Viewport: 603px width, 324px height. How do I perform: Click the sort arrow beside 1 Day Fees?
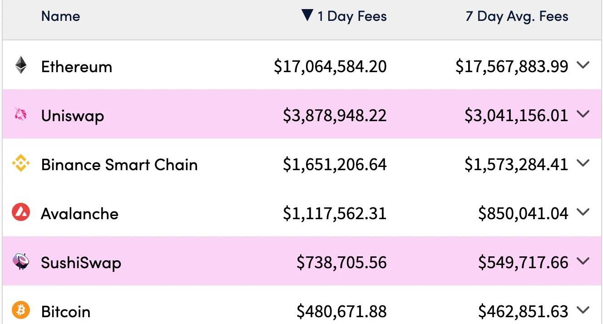pyautogui.click(x=307, y=16)
